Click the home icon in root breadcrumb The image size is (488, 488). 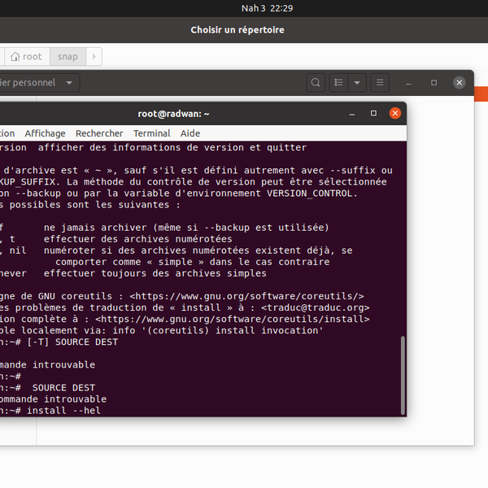15,56
